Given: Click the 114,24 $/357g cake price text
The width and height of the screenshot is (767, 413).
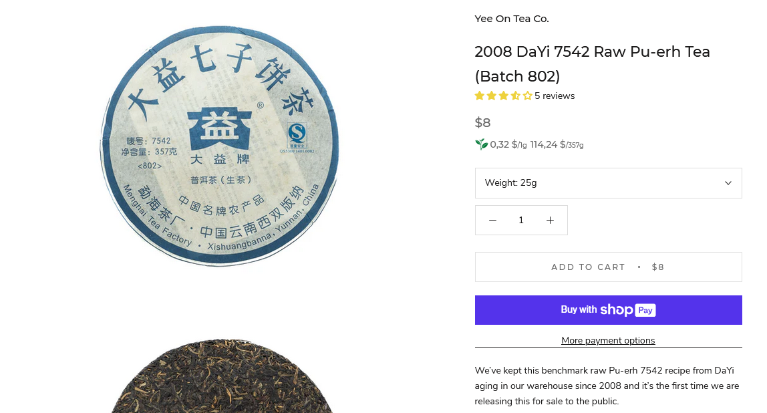Looking at the screenshot, I should click(x=557, y=144).
